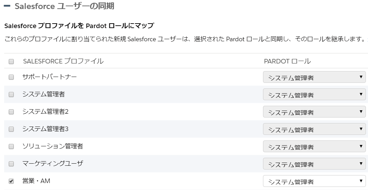368x190 pixels.
Task: Open the role dropdown for システム管理者 row
Action: pyautogui.click(x=314, y=94)
